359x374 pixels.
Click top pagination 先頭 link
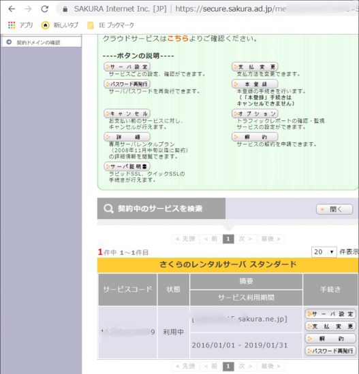185,239
